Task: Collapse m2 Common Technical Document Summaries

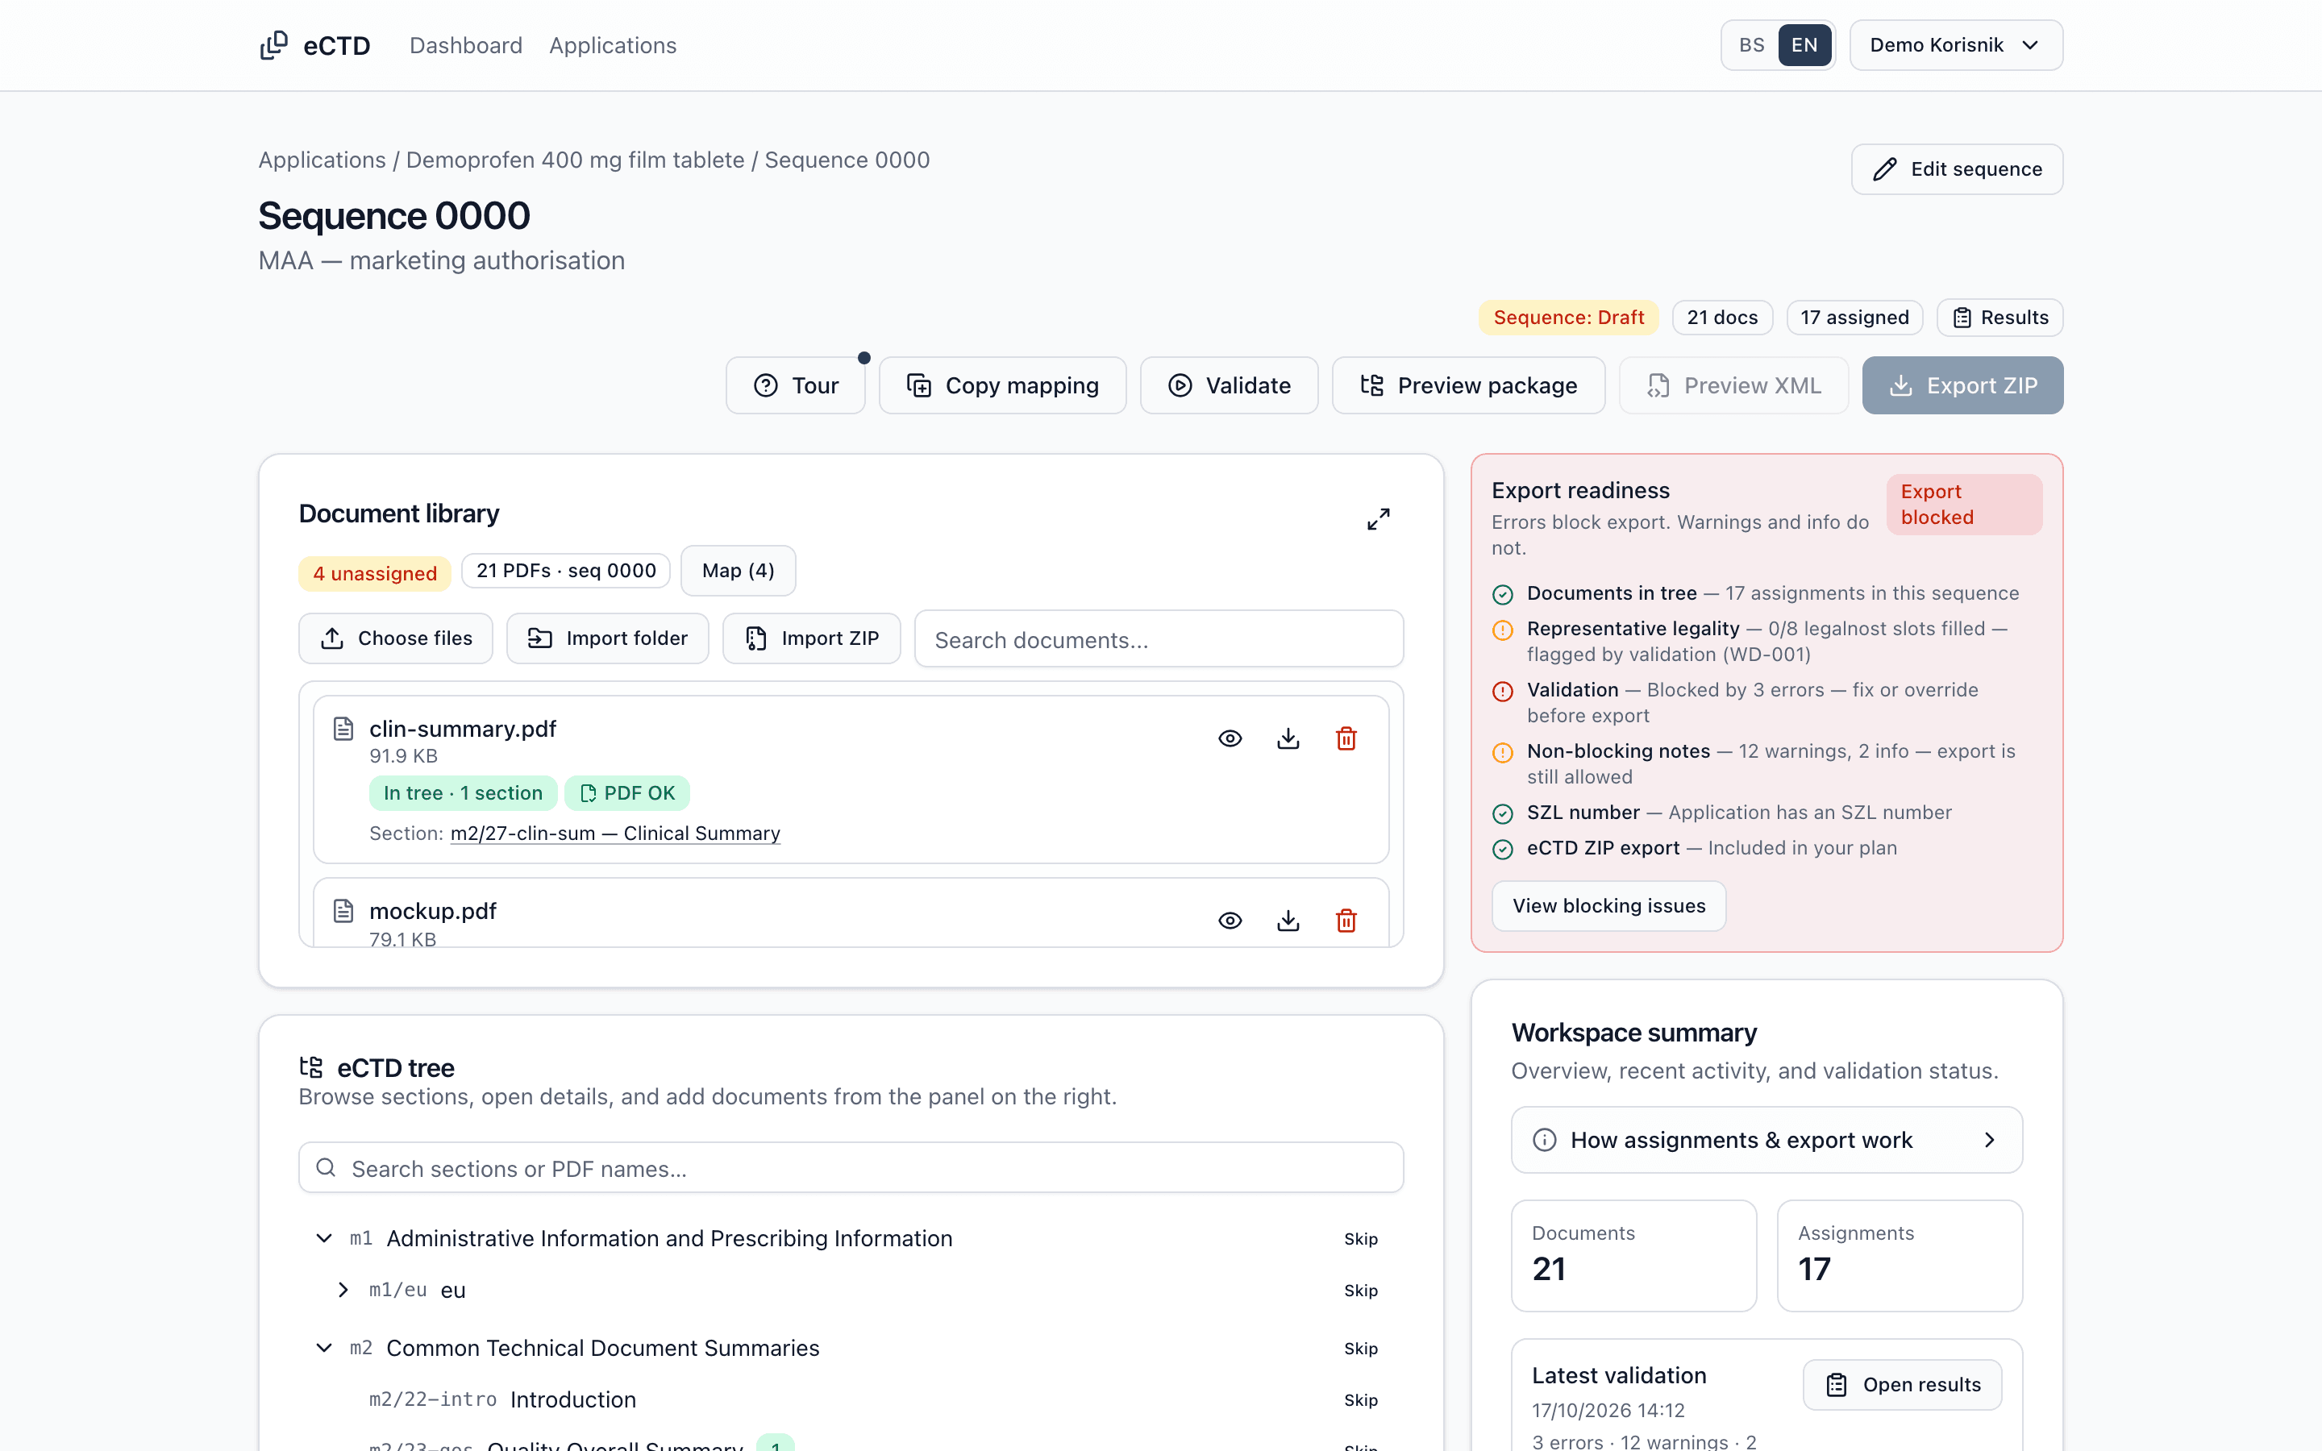Action: [324, 1347]
